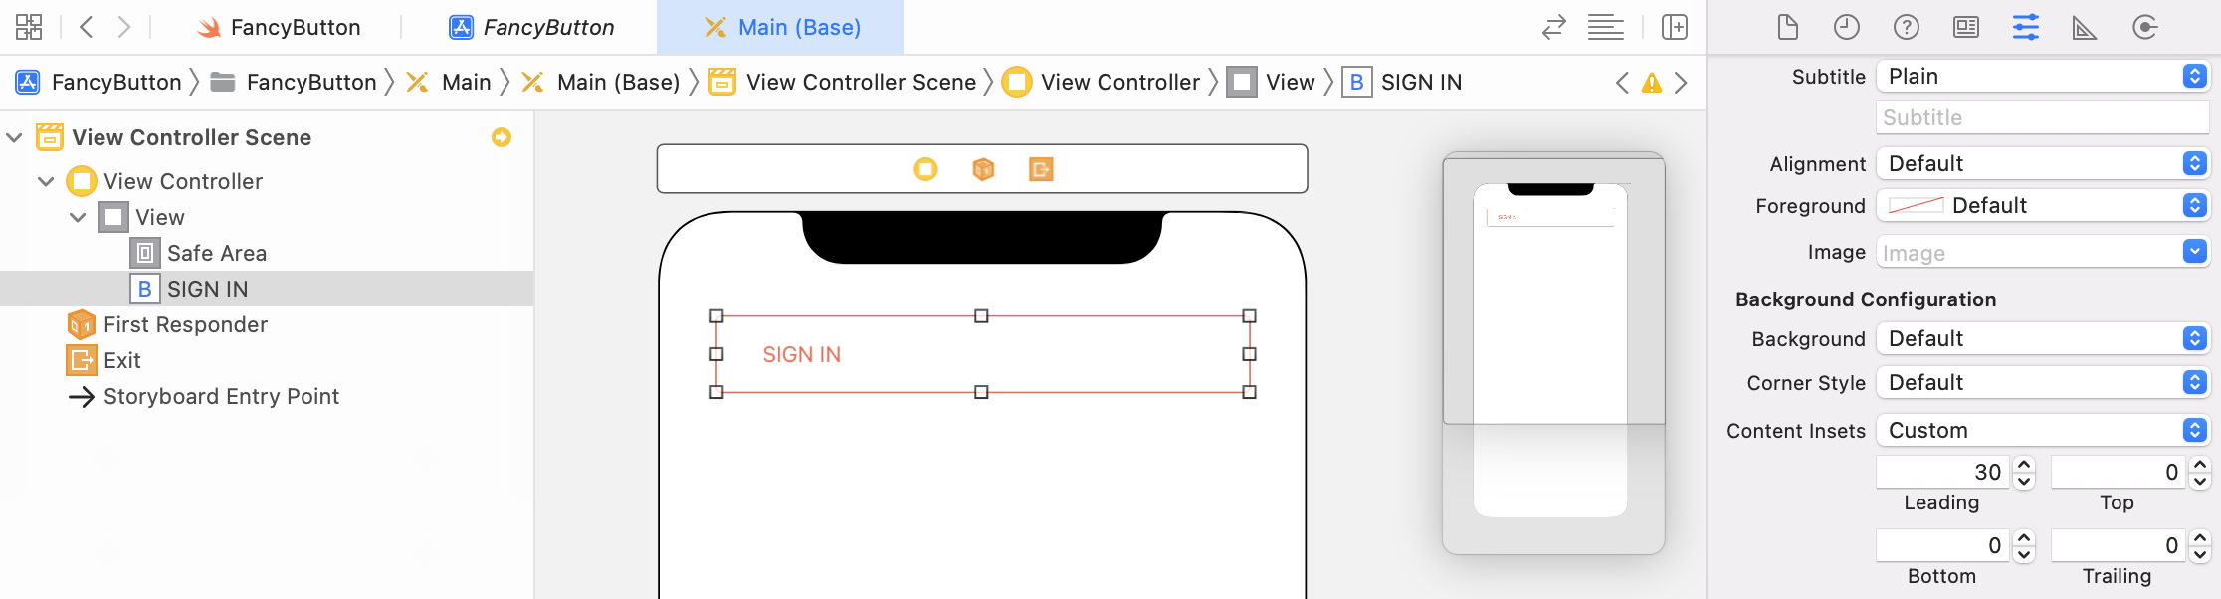Click the Subtitle text field

[x=2042, y=117]
